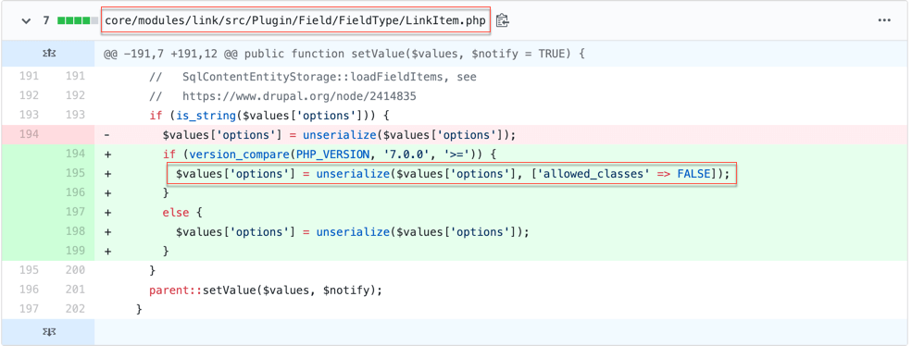The image size is (912, 346).
Task: Click new line number 197 on the else line
Action: coord(75,212)
